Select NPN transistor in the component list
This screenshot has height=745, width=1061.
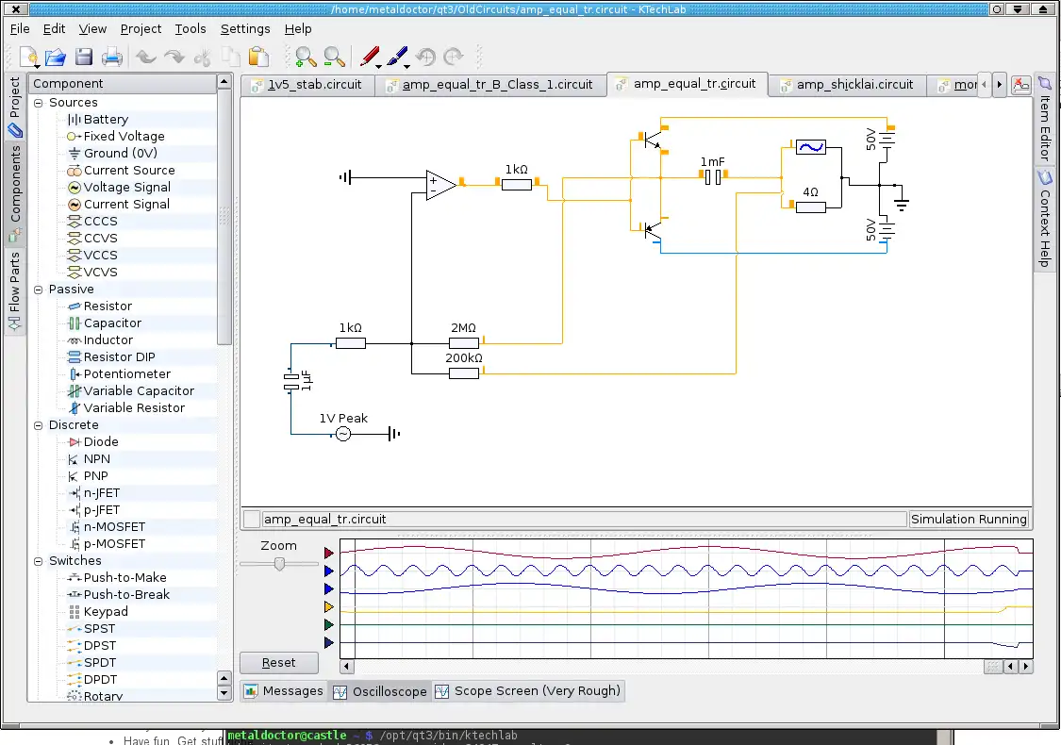pyautogui.click(x=96, y=458)
